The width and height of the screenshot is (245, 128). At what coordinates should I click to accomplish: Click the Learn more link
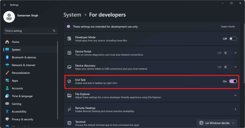[228, 26]
